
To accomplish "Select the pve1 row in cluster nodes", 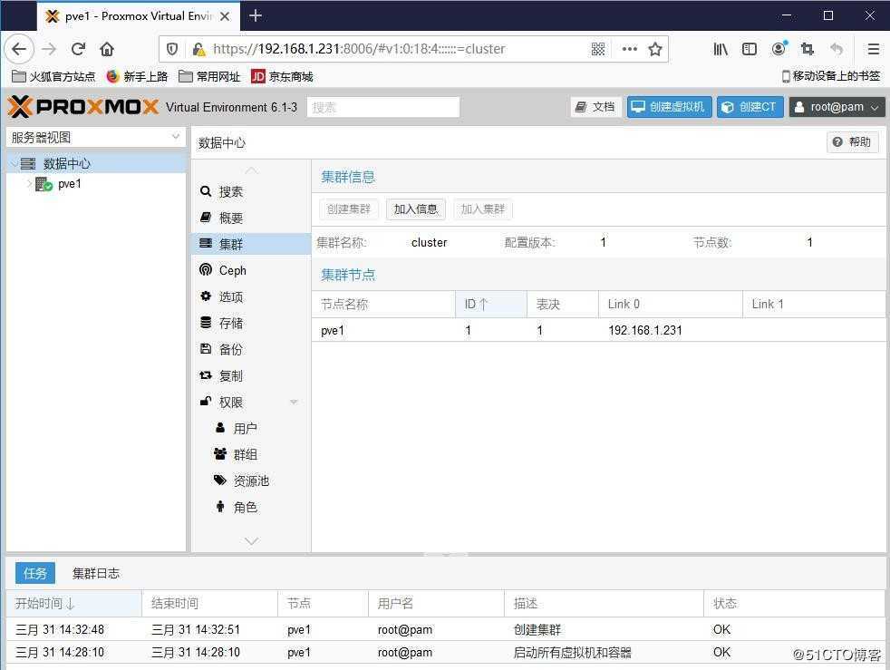I will (x=599, y=330).
